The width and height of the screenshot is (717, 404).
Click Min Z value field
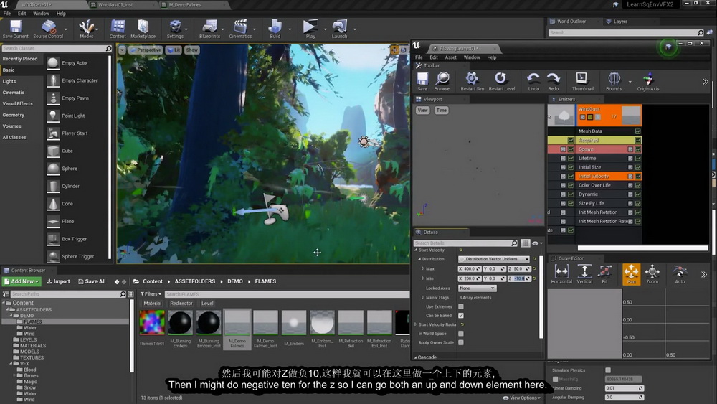519,278
